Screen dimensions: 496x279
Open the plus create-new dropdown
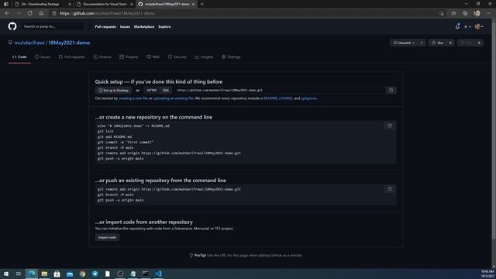point(467,27)
